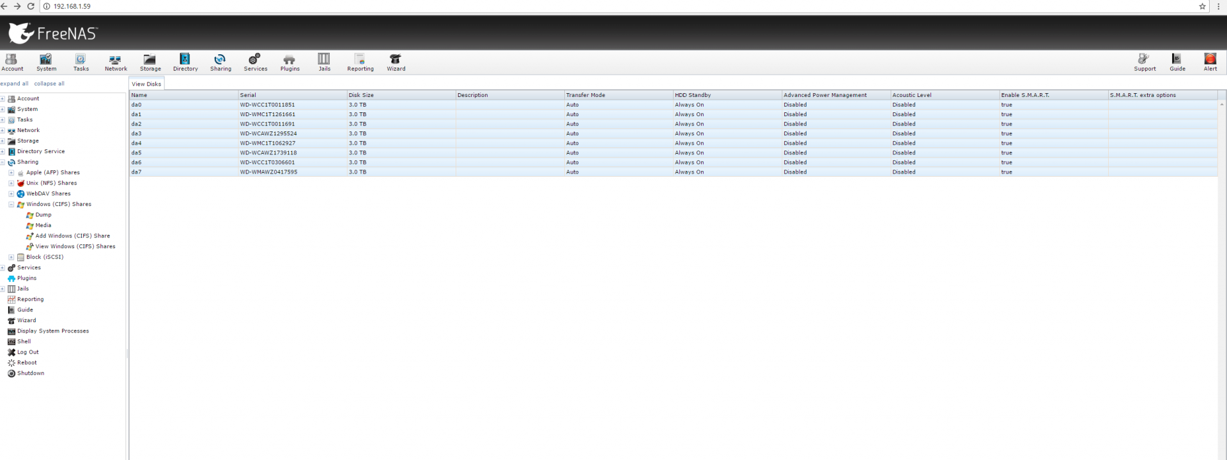Sort by the Disk Size column header
This screenshot has width=1227, height=460.
click(401, 95)
